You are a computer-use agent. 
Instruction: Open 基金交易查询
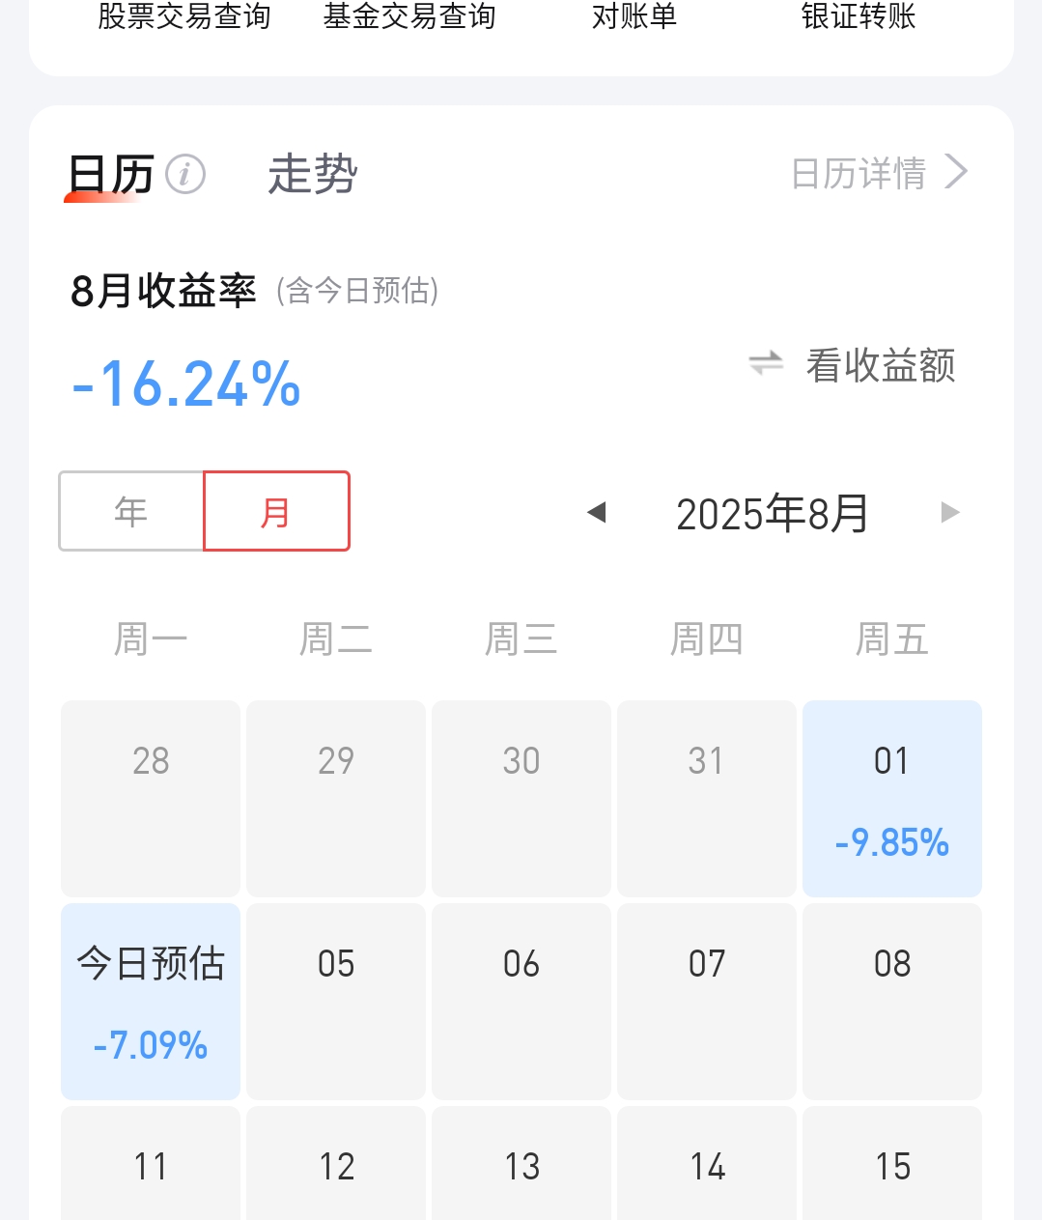click(x=409, y=16)
